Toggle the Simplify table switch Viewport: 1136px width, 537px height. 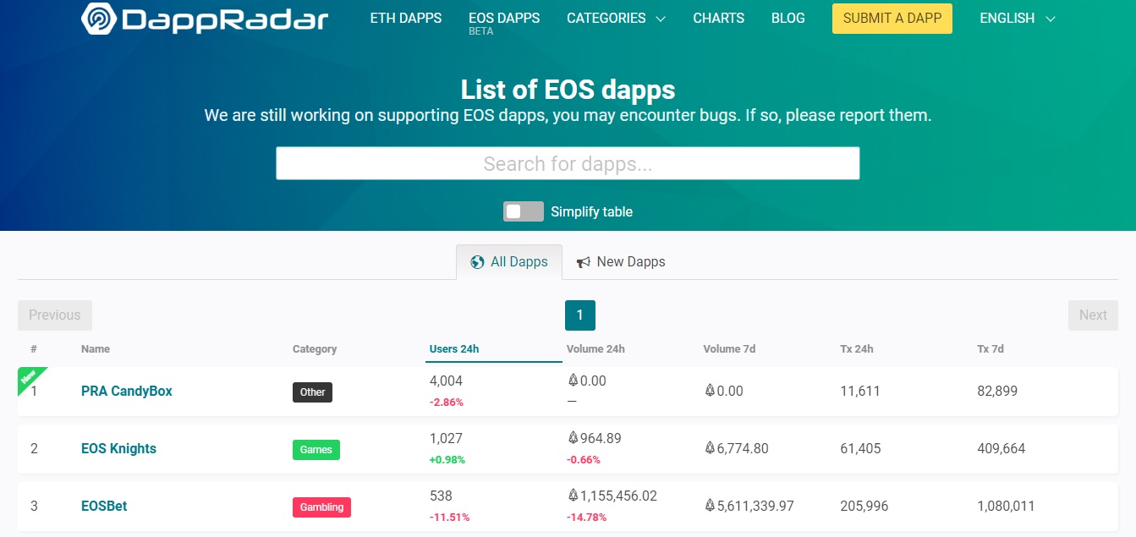point(524,211)
